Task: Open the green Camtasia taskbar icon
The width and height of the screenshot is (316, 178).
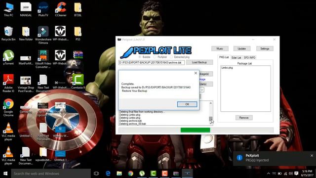Action: click(154, 174)
